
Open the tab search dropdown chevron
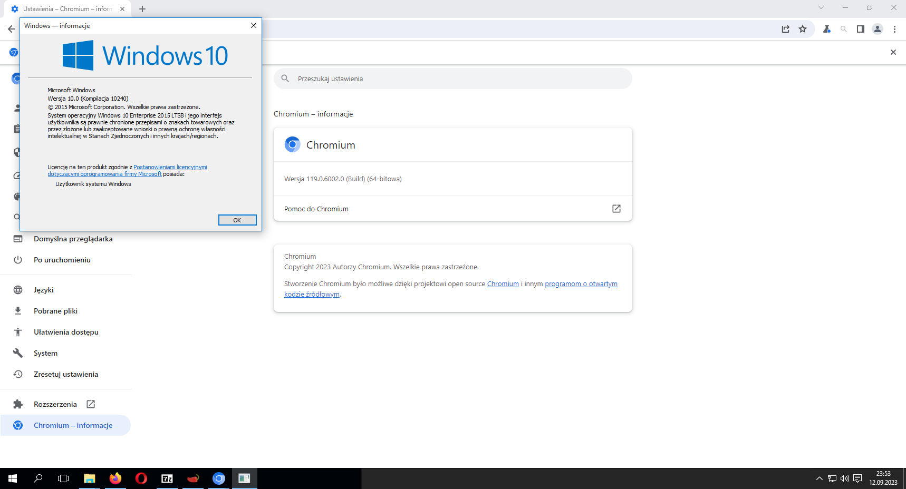point(821,7)
